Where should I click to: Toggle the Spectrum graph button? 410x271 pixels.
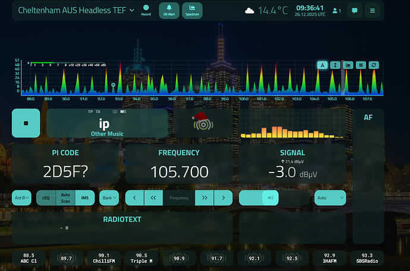point(192,10)
